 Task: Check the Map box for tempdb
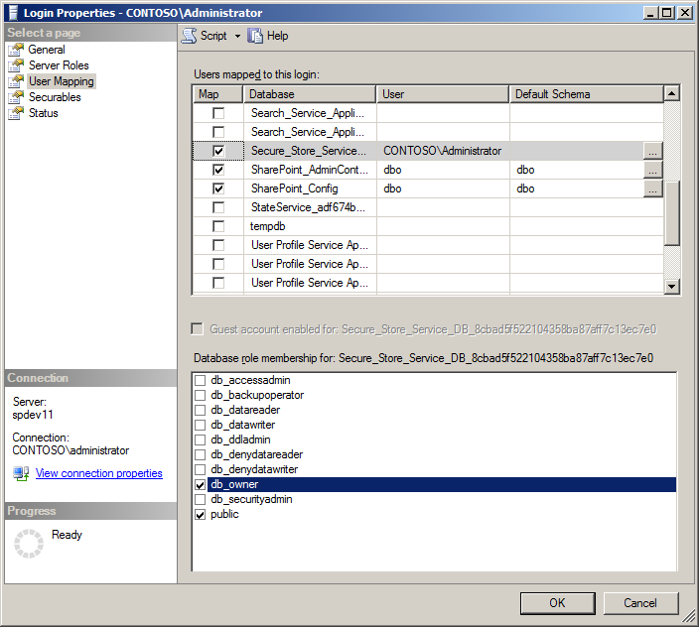coord(218,226)
